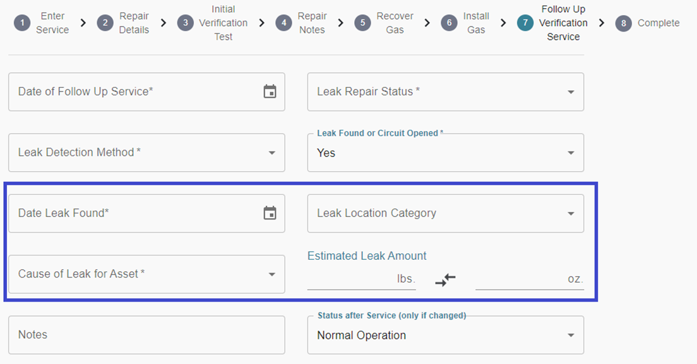Click the Notes text field
Image resolution: width=697 pixels, height=364 pixels.
tap(146, 335)
